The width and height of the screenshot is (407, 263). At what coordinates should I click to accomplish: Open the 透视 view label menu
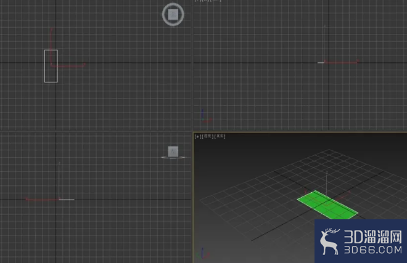click(208, 136)
